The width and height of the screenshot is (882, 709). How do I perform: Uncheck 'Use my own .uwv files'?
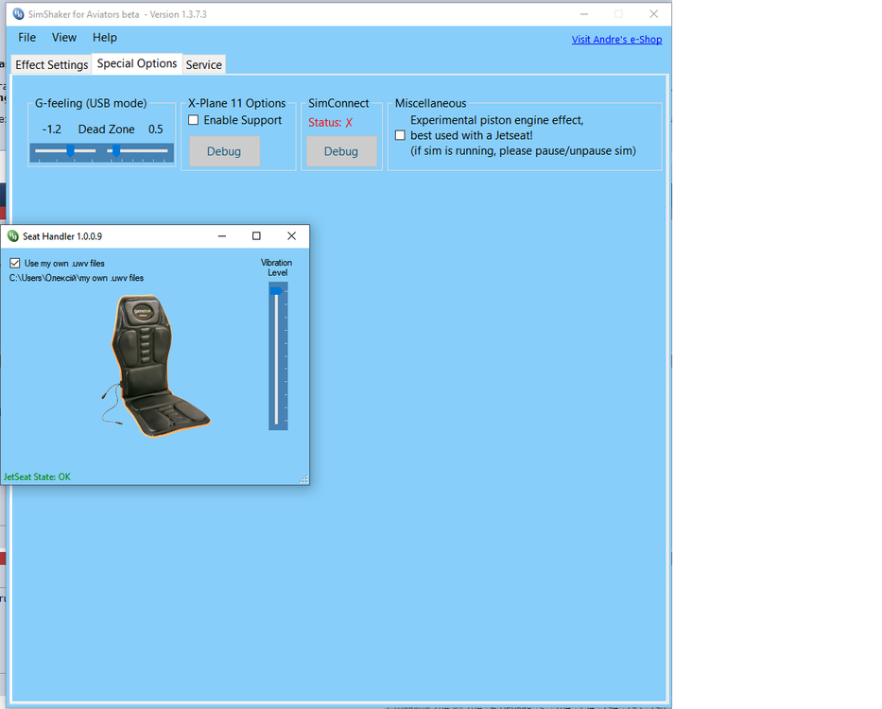tap(14, 263)
